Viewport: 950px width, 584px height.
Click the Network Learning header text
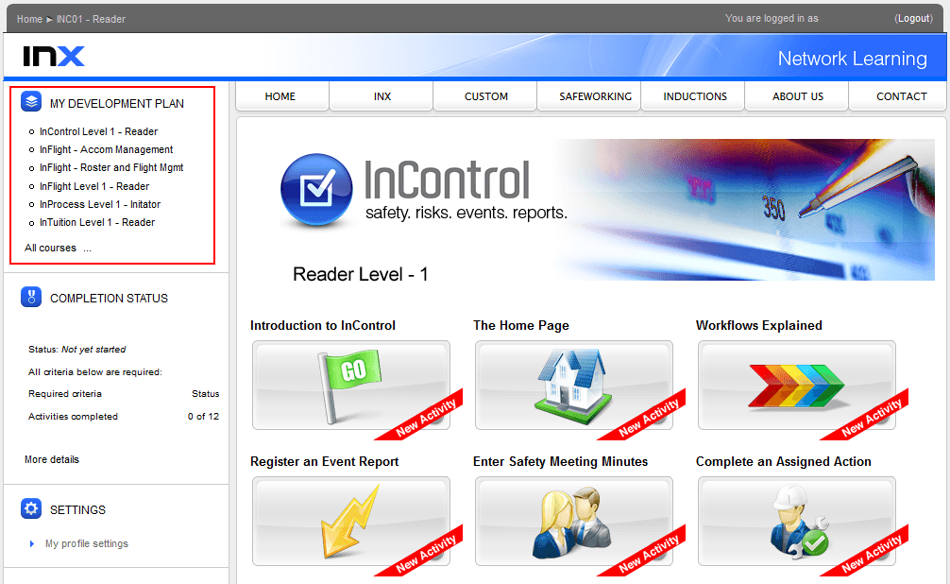point(853,59)
